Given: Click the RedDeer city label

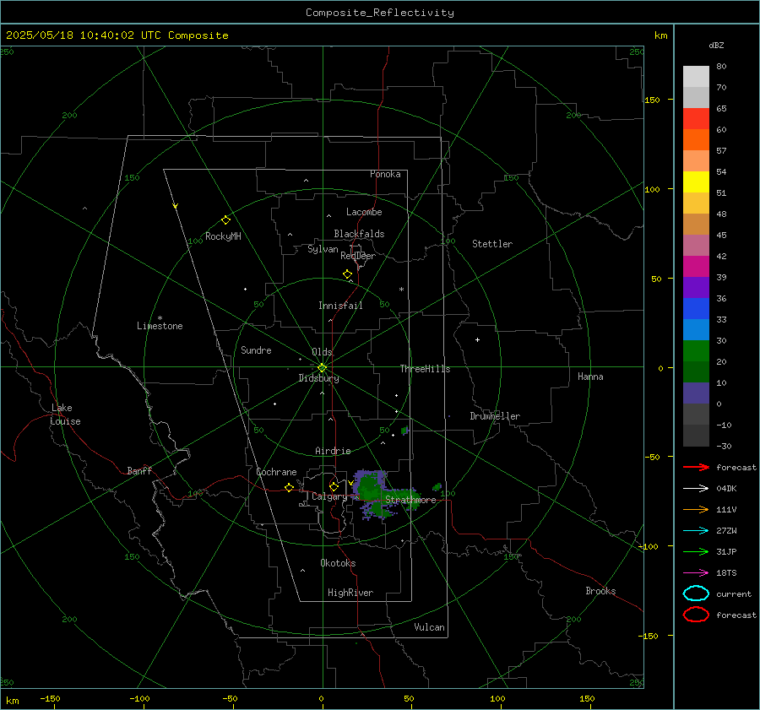Looking at the screenshot, I should pos(358,256).
